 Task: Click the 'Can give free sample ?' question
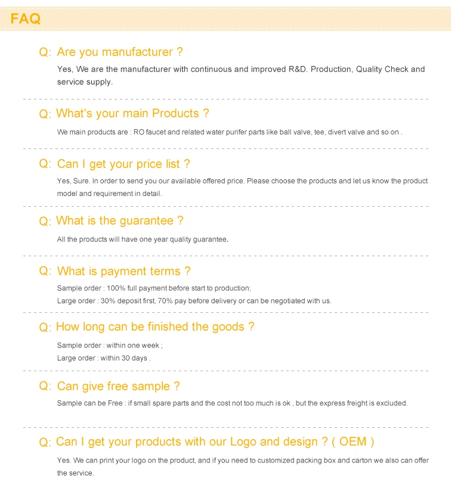pyautogui.click(x=118, y=386)
